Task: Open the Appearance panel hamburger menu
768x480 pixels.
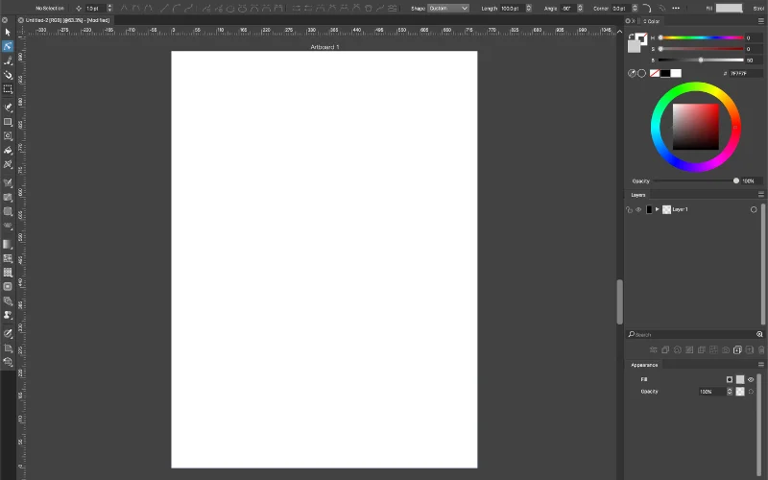Action: (x=760, y=365)
